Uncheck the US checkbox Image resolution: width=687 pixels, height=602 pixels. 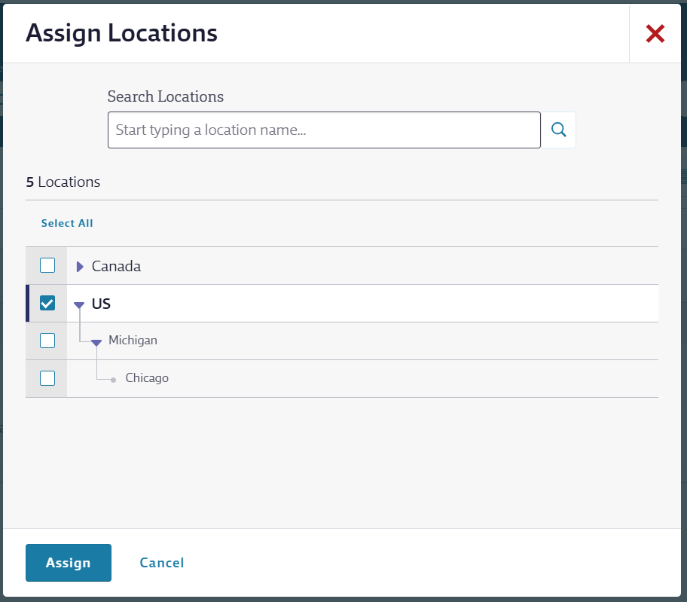pyautogui.click(x=47, y=303)
